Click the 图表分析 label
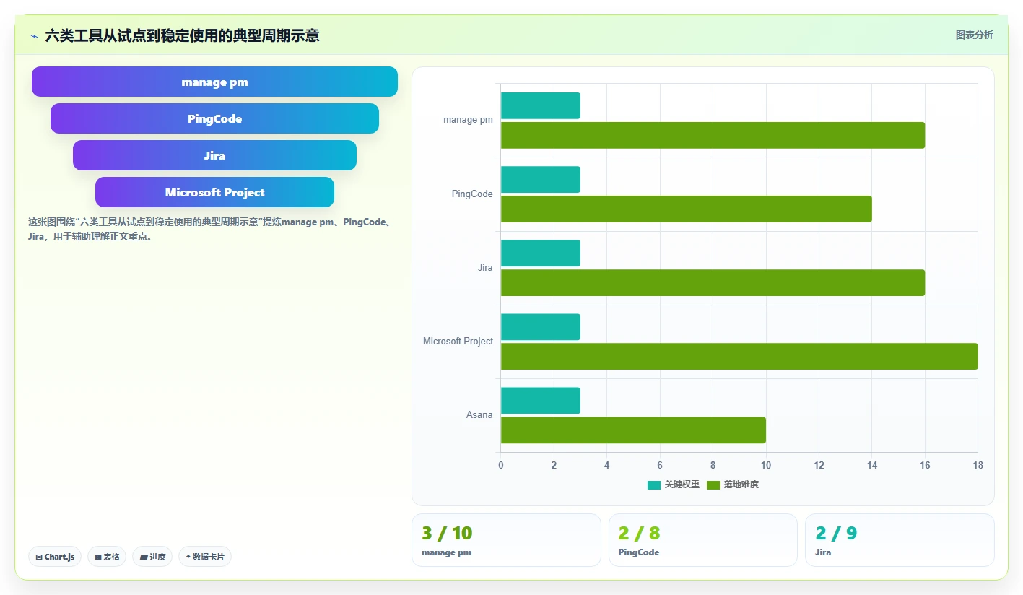 (974, 35)
